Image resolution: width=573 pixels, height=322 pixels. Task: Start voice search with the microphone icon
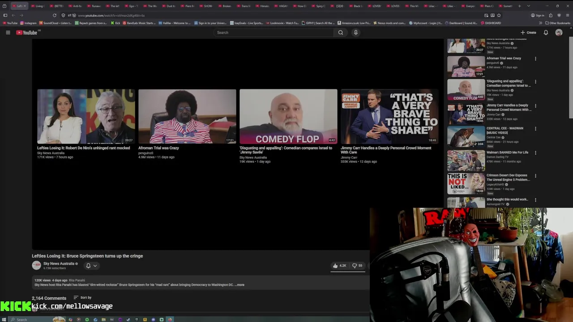click(356, 33)
